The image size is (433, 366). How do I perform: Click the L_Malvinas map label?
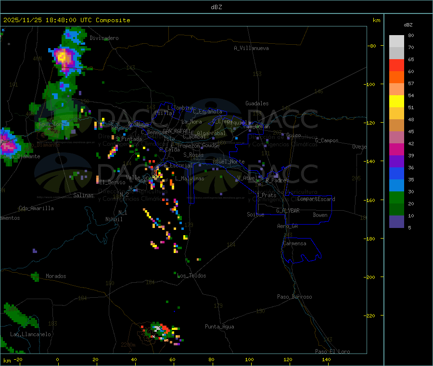[190, 178]
